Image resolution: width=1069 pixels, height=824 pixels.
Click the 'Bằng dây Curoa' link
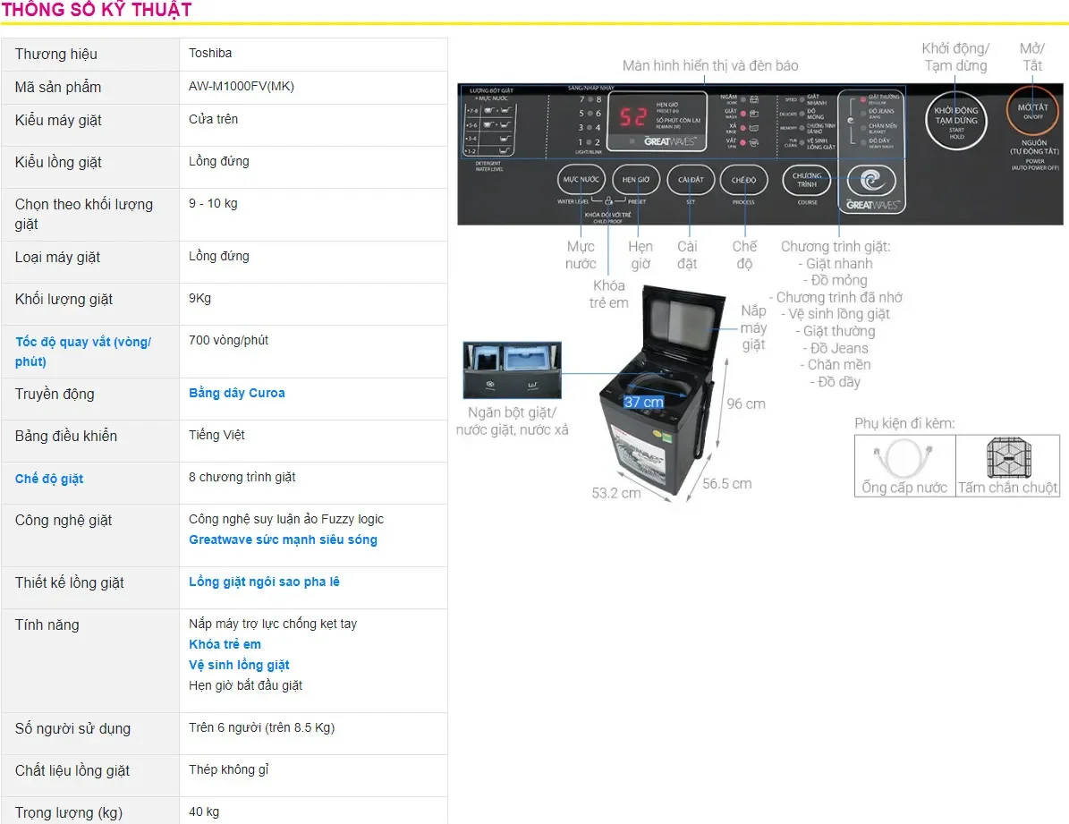(x=236, y=393)
